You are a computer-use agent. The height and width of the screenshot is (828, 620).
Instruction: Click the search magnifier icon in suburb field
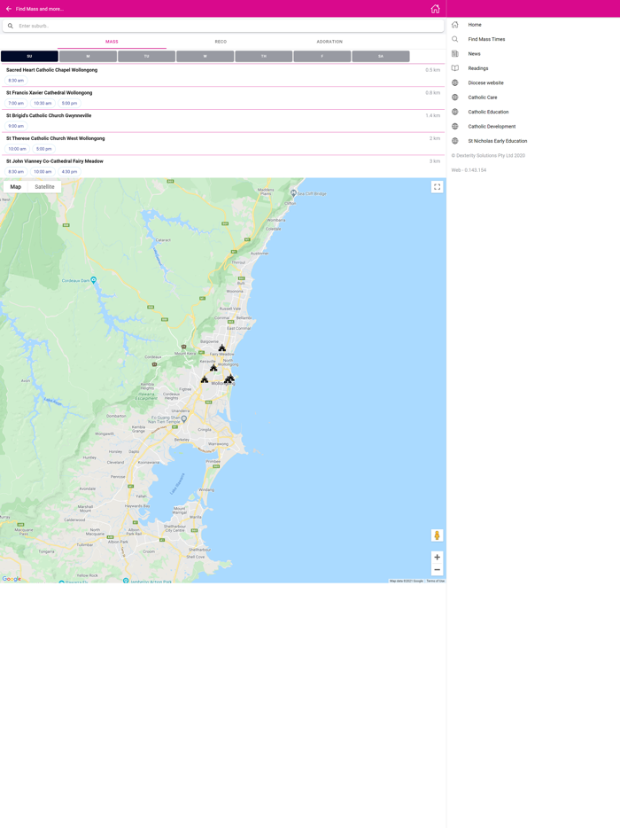(x=11, y=26)
